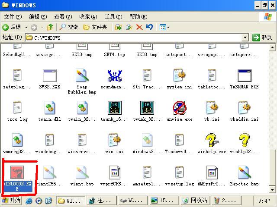Viewport: 277px width, 207px height.
Task: Click the Undo toolbar icon
Action: pos(149,27)
